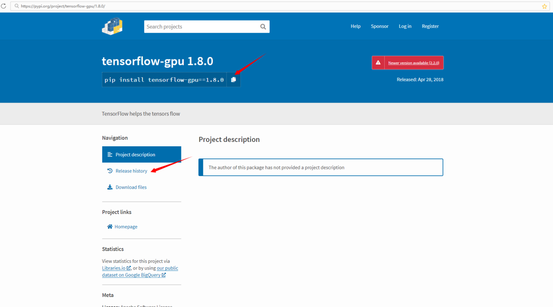Click the Download files arrow icon
The width and height of the screenshot is (553, 307).
point(110,187)
